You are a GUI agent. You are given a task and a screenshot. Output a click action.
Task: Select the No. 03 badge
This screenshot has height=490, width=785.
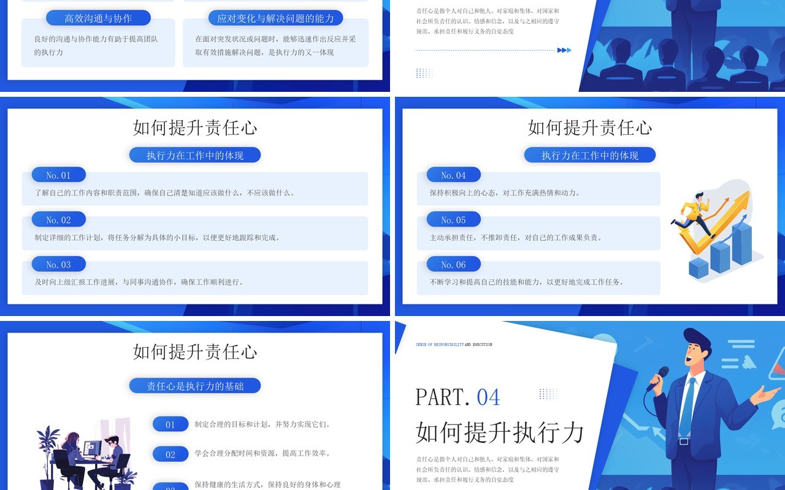(58, 265)
